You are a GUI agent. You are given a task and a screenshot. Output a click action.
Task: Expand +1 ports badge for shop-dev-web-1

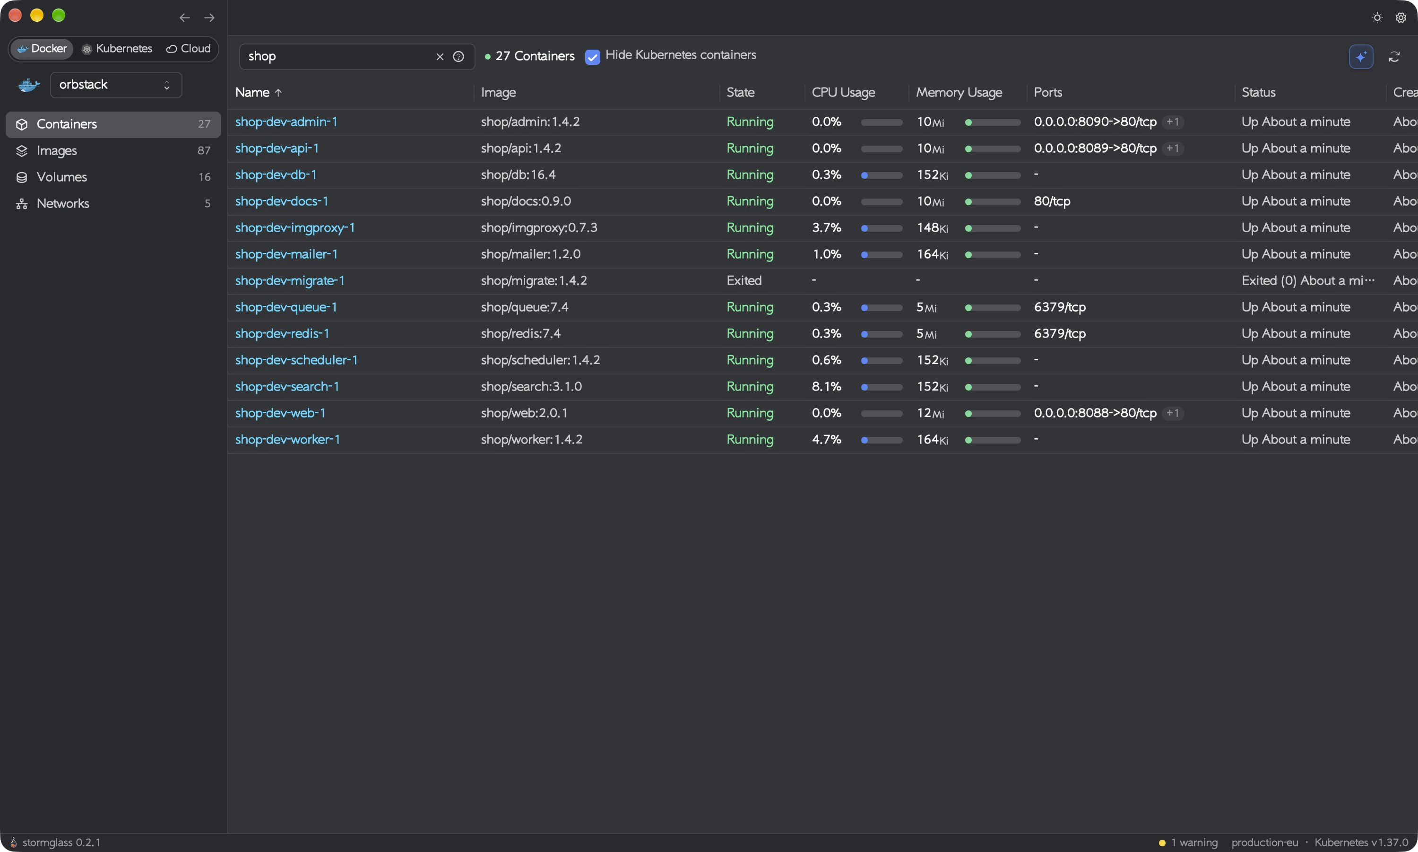point(1172,413)
